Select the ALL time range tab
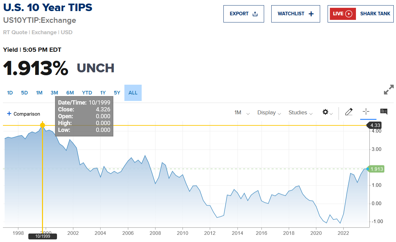 pos(133,93)
